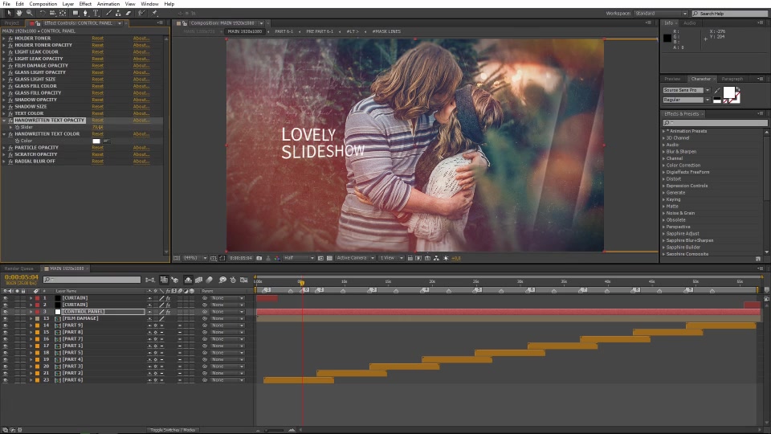
Task: Select the Hand tool
Action: point(19,14)
